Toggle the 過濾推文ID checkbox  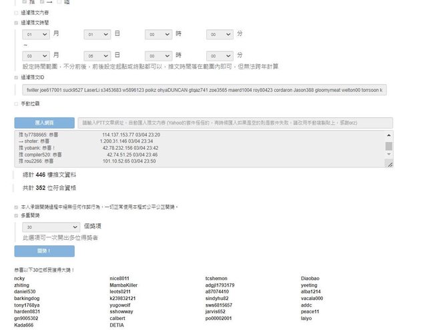click(x=17, y=77)
